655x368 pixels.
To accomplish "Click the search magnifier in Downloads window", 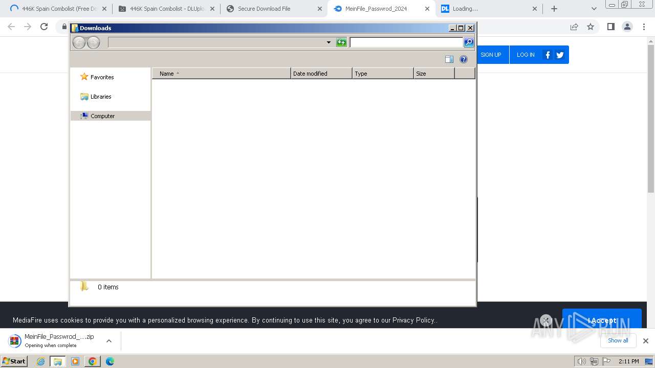I will point(469,42).
